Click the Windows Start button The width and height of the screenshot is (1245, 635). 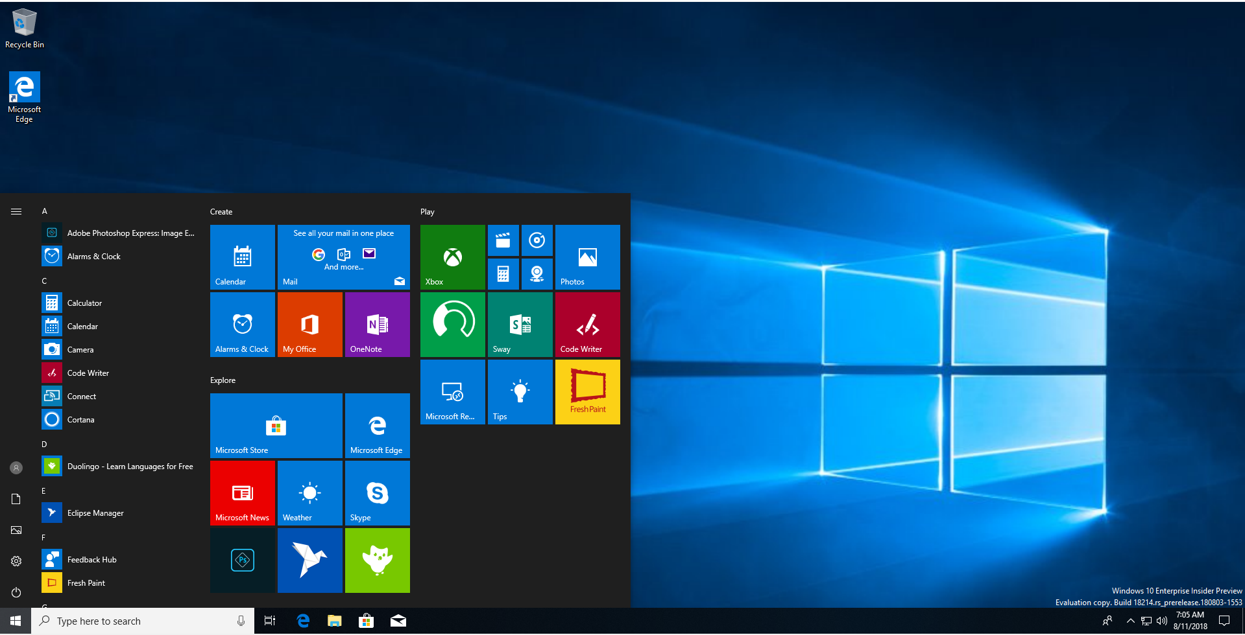(x=16, y=621)
